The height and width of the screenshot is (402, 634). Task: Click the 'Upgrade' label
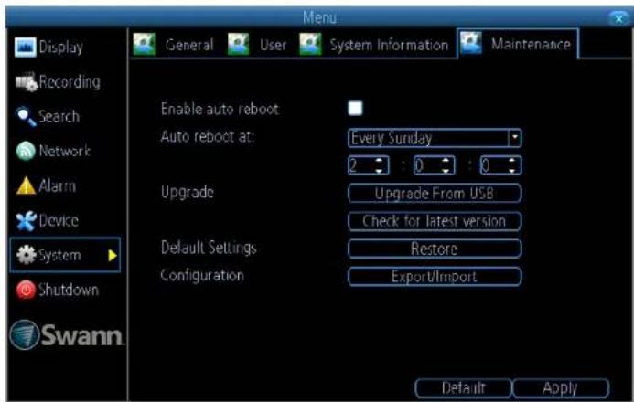[x=188, y=193]
